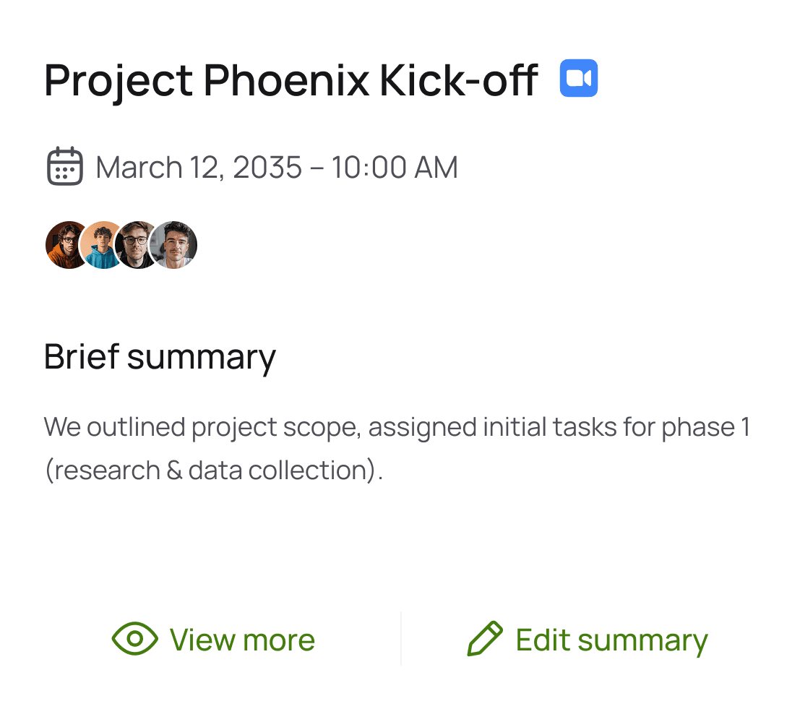
Task: Select the attendee avatar wearing an orange hoodie
Action: click(x=66, y=245)
